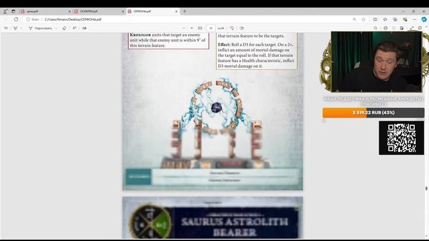Click the PDF page number field

click(210, 28)
